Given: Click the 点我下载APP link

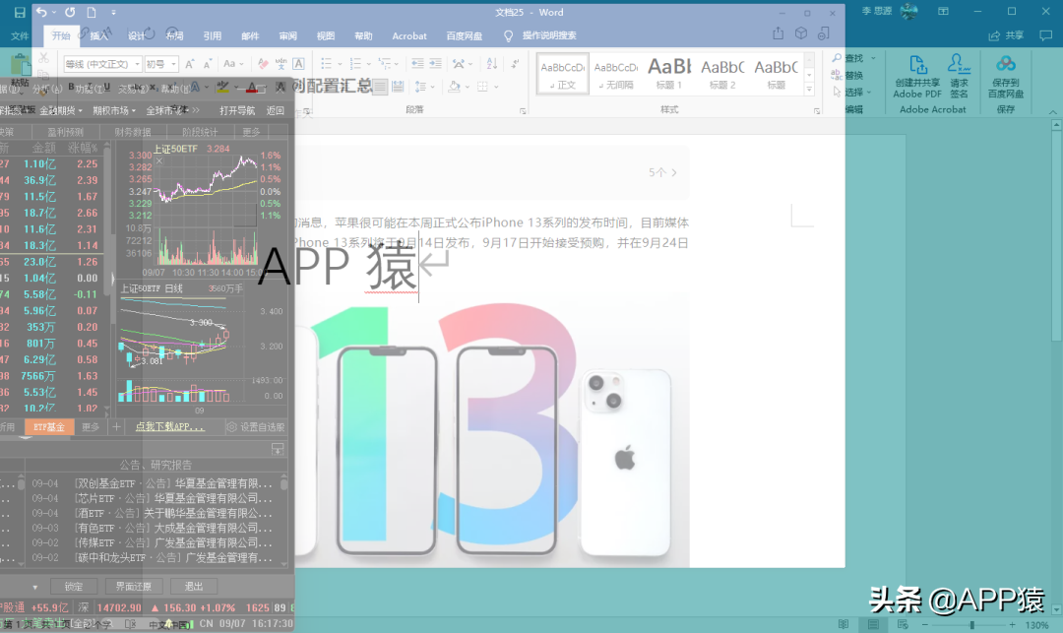Looking at the screenshot, I should (x=169, y=427).
